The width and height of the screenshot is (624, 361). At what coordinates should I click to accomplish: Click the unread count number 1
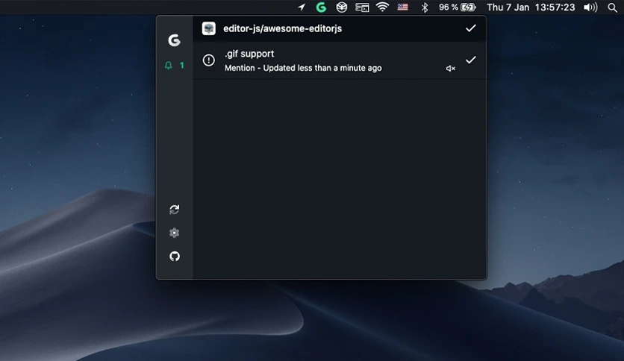tap(182, 65)
